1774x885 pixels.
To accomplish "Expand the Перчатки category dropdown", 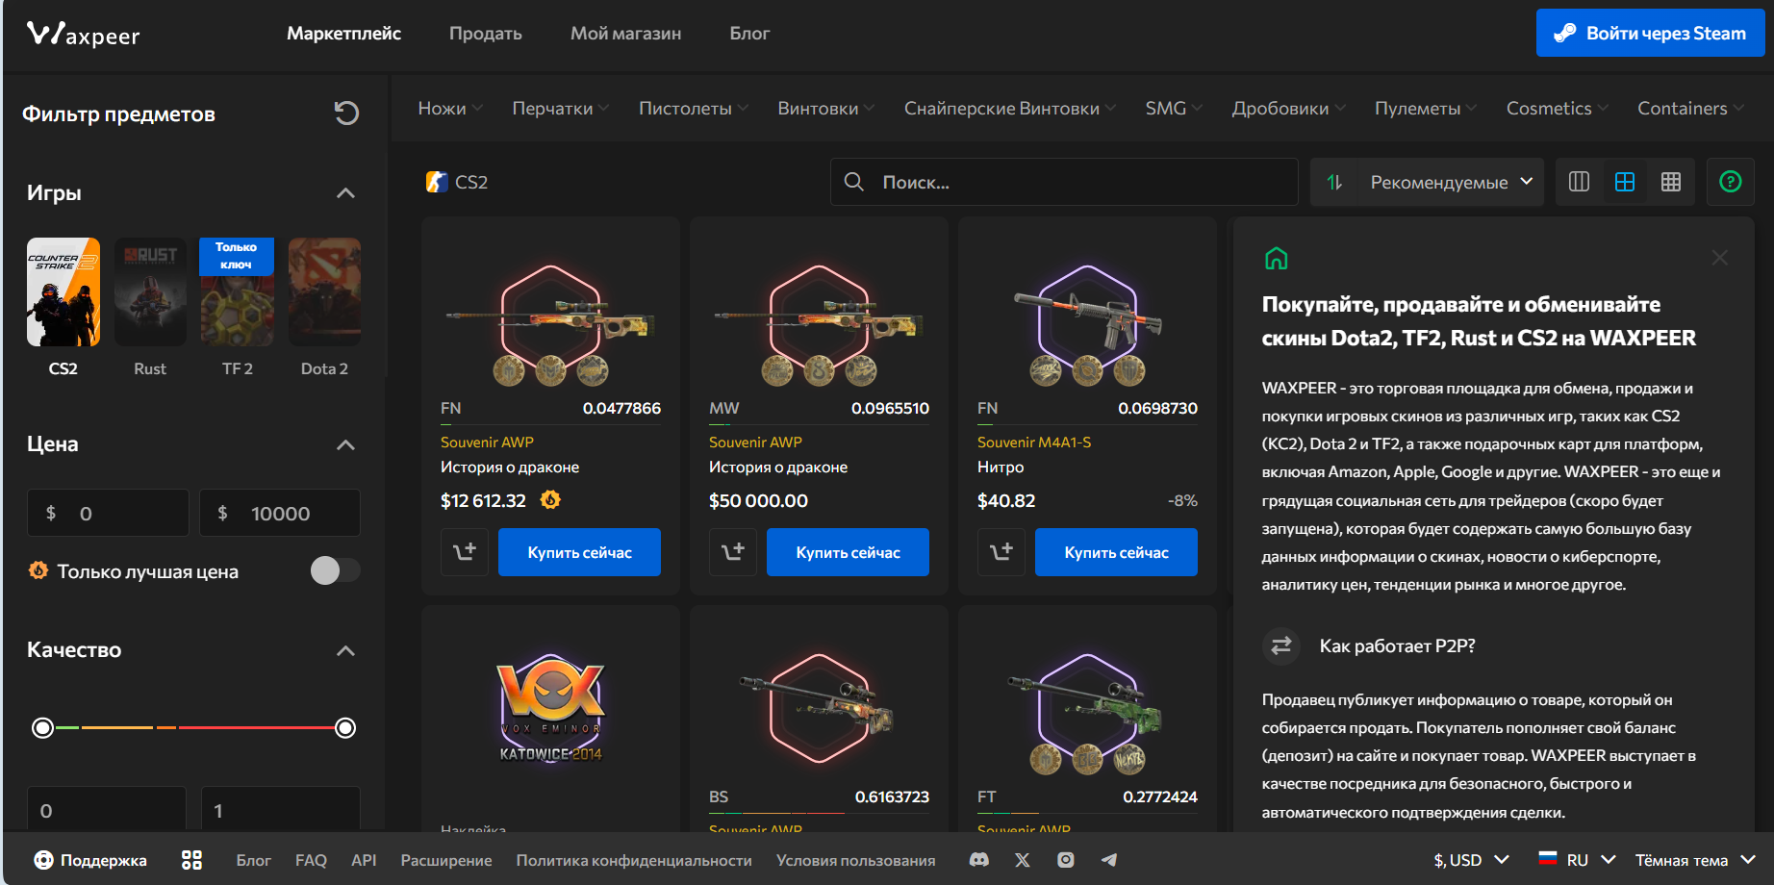I will [x=561, y=109].
